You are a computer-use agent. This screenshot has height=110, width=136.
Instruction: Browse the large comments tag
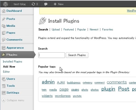[117, 82]
